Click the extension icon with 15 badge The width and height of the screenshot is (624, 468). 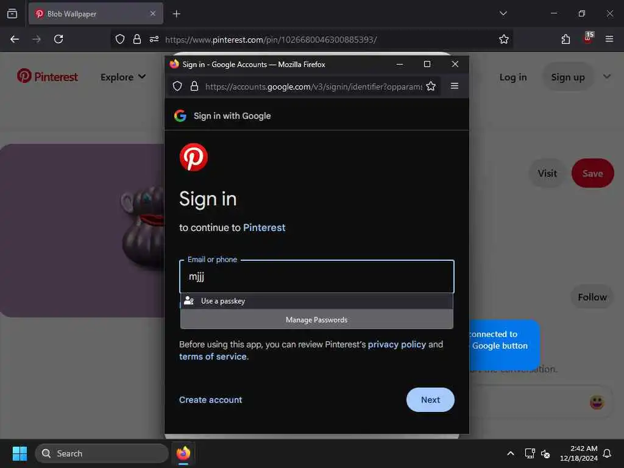click(x=588, y=38)
